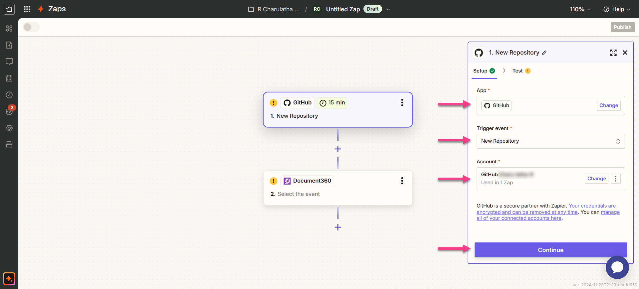Image resolution: width=639 pixels, height=289 pixels.
Task: Expand the step panel to fullscreen
Action: coord(613,53)
